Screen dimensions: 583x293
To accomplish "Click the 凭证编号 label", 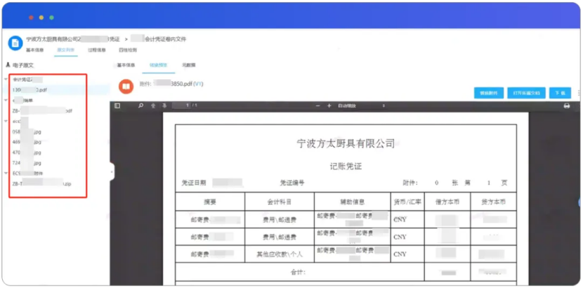I will click(292, 183).
